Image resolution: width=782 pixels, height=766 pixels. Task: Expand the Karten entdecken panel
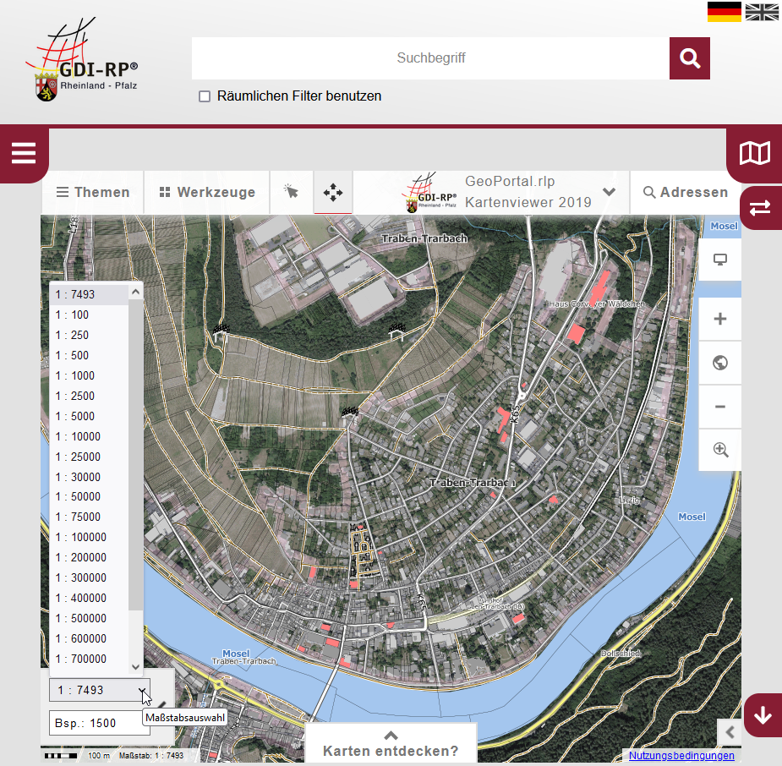[391, 743]
